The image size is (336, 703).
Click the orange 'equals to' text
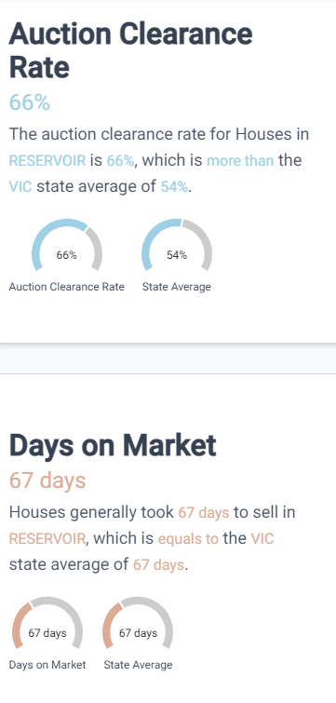[188, 538]
